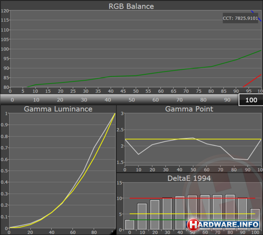
Task: Select the 40 grayscale level button
Action: 108,100
